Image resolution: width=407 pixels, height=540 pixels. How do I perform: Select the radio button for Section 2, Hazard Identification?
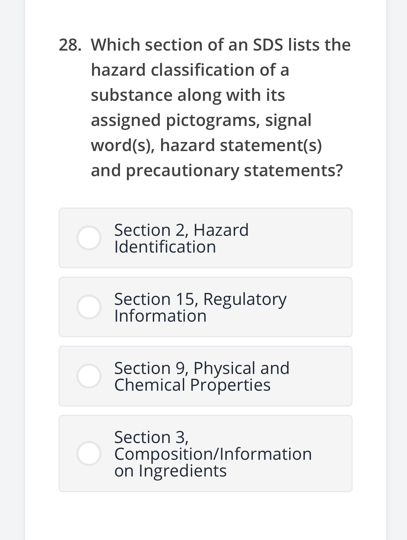pyautogui.click(x=89, y=238)
